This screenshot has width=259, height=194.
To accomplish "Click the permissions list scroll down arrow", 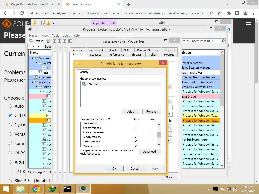I will (x=159, y=144).
